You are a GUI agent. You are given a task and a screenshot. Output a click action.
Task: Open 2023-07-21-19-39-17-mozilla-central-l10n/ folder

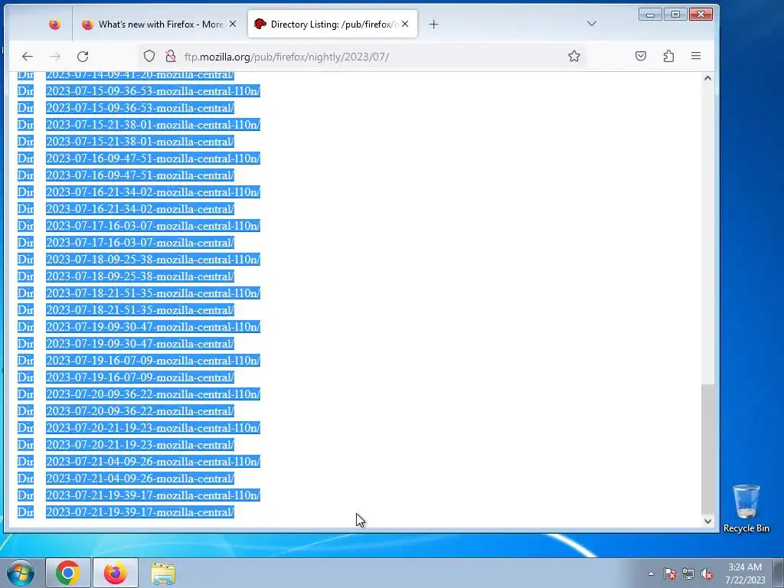[153, 495]
